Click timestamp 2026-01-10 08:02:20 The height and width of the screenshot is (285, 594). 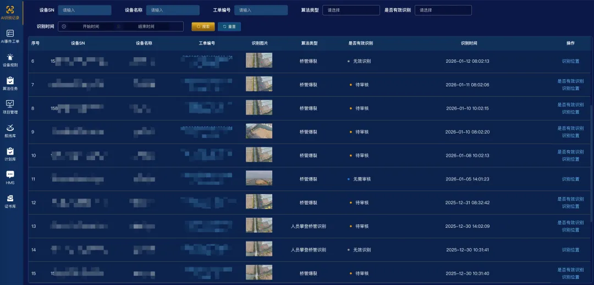[x=468, y=132]
